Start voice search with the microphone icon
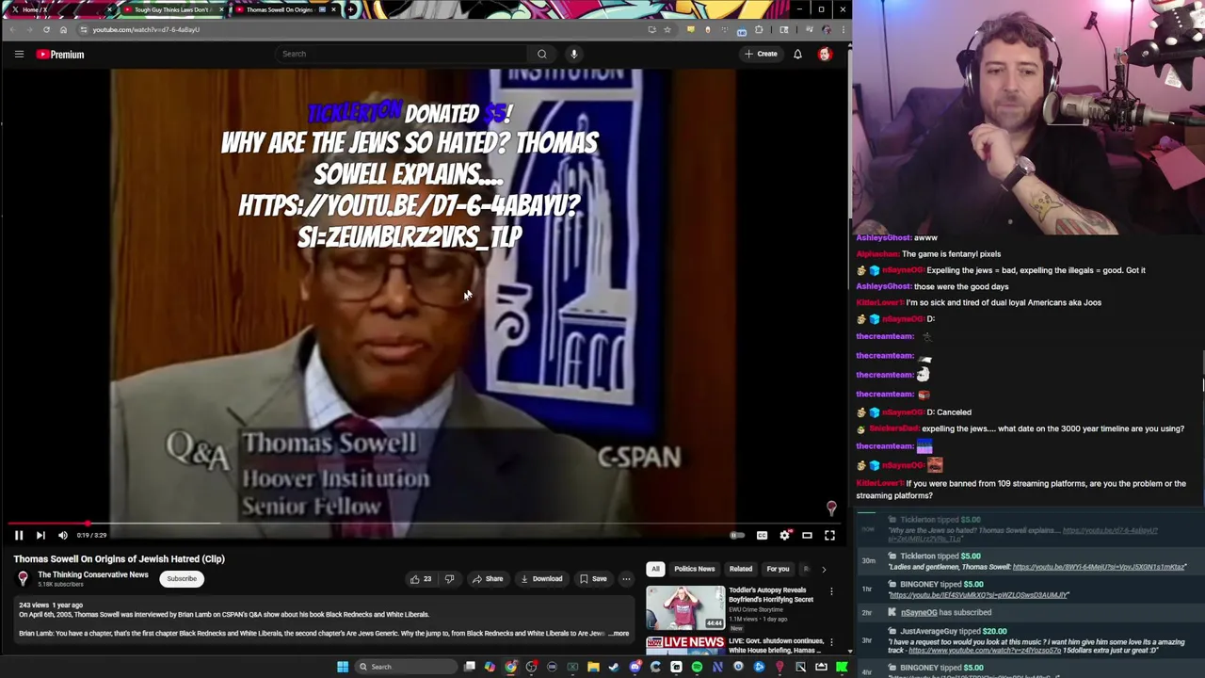This screenshot has width=1205, height=678. point(573,54)
